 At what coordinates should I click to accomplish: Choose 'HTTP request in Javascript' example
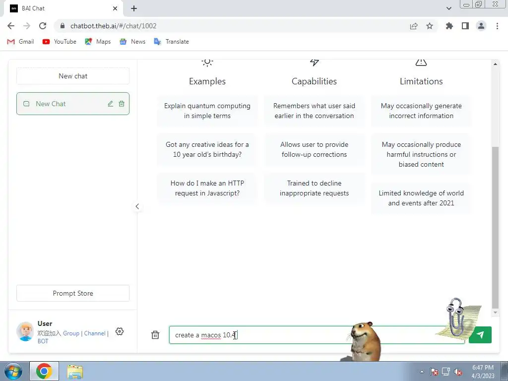[207, 188]
